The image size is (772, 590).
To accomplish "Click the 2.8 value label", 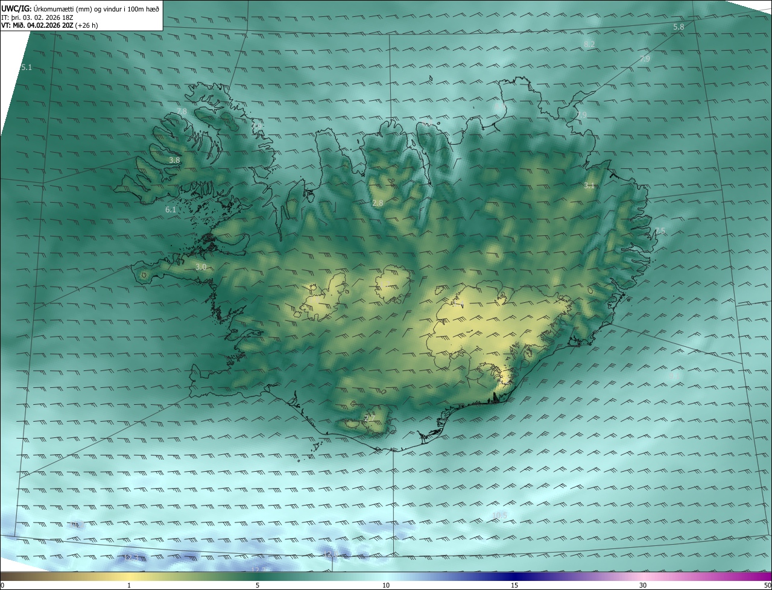I will 378,203.
